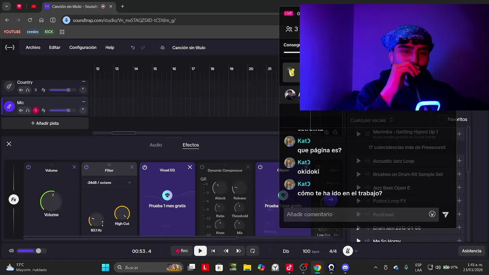Remove the Dynamic Compressor effect
Screen dimensions: 489x275
tap(248, 167)
